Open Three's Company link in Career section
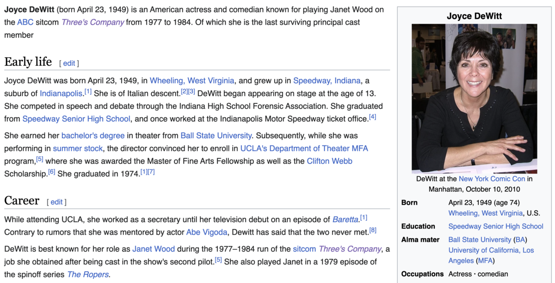Viewport: 555px width, 283px height. [x=350, y=249]
